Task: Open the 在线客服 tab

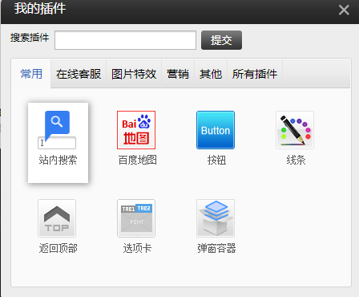Action: pos(79,74)
